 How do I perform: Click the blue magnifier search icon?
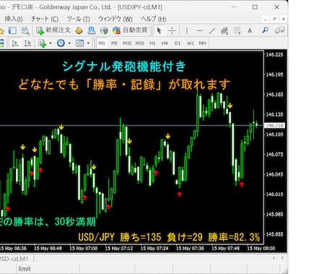click(265, 30)
